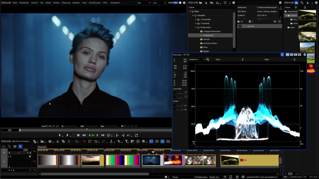Toggle the Layouter checkbox
Screen dimensions: 319x179
coord(240,26)
